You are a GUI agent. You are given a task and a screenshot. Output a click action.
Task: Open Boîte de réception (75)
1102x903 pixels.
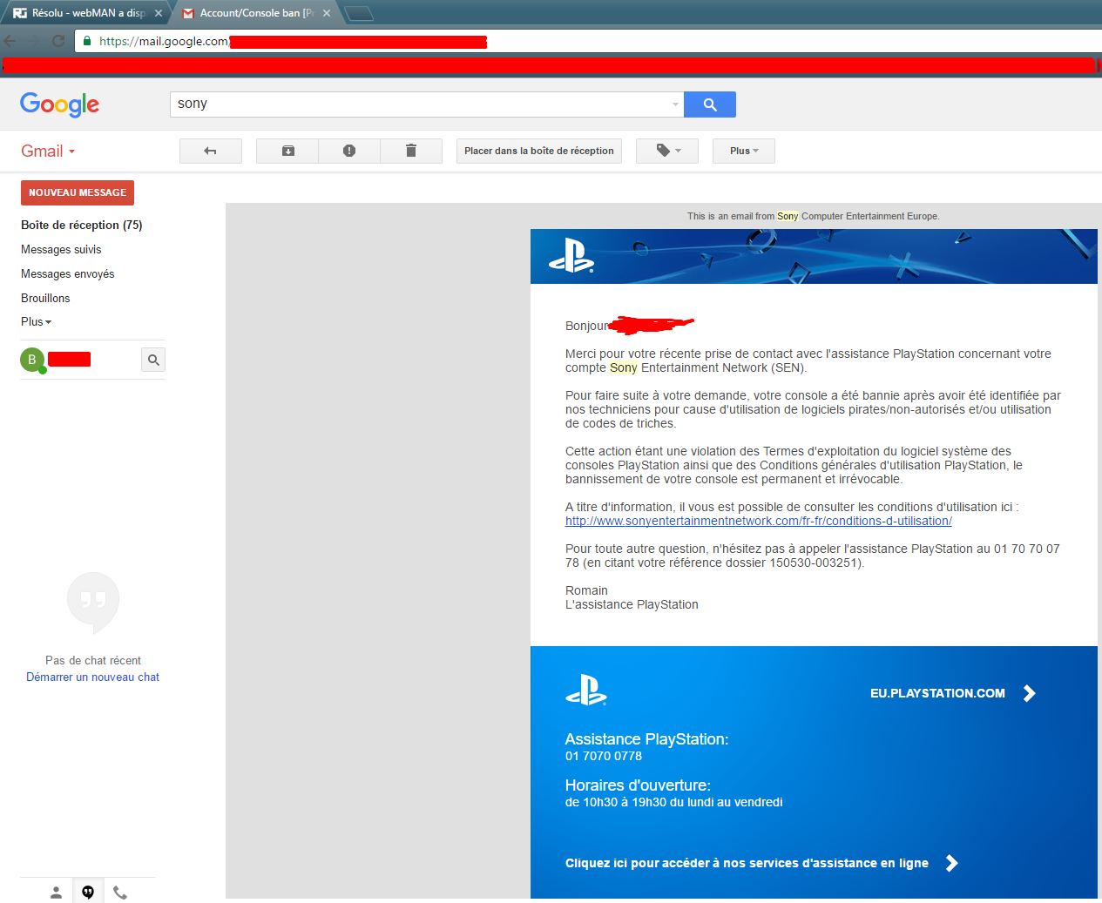click(82, 225)
